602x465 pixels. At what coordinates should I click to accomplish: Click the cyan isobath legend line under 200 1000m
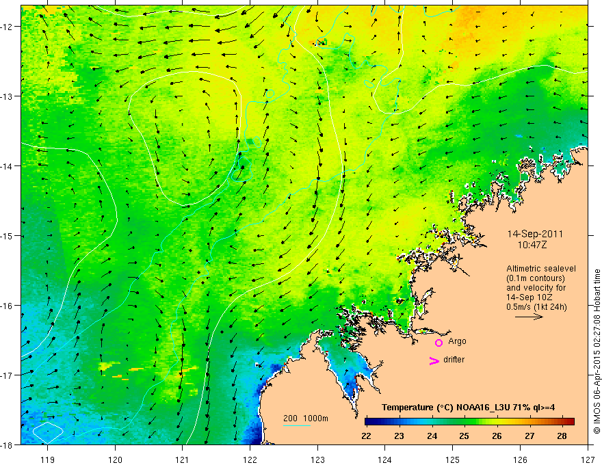[296, 425]
